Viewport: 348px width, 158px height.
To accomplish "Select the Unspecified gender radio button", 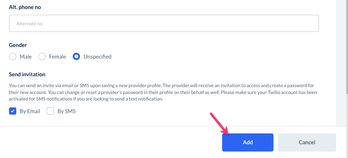I will [x=76, y=56].
